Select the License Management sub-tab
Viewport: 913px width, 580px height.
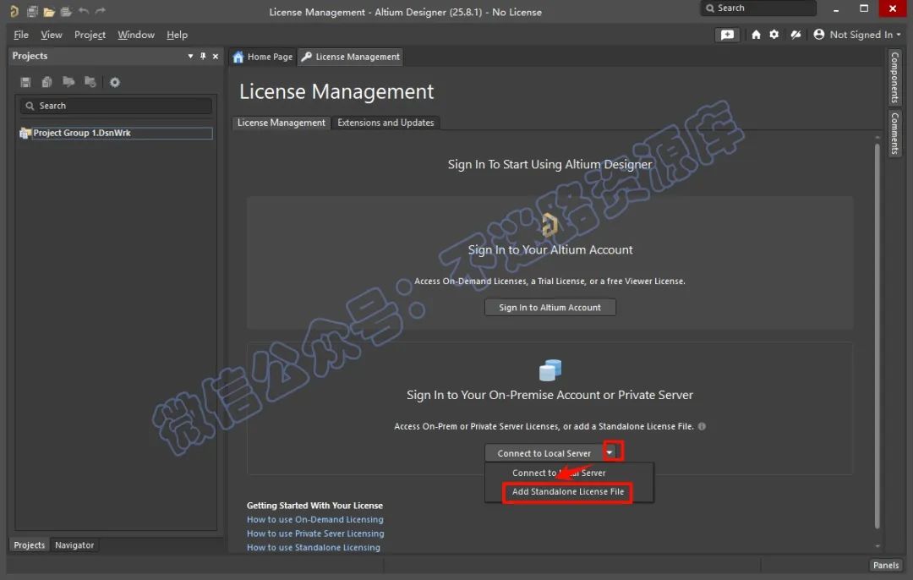(x=282, y=123)
